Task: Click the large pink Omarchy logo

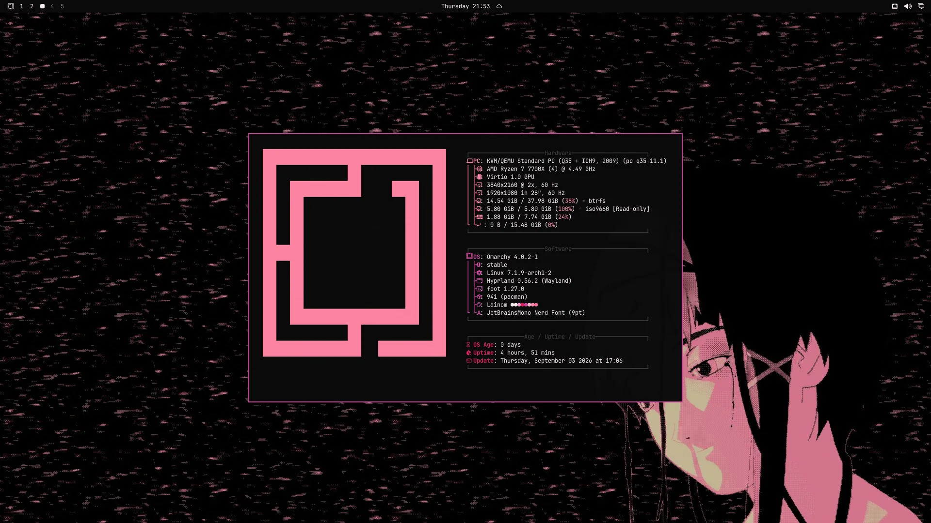Action: tap(354, 253)
